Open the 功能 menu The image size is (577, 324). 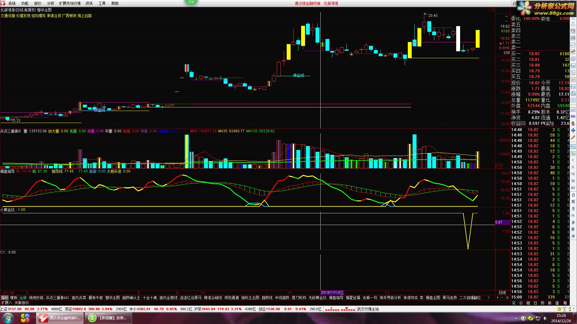[x=25, y=3]
